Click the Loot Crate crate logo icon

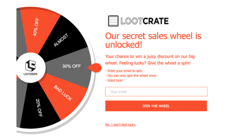[x=113, y=21]
